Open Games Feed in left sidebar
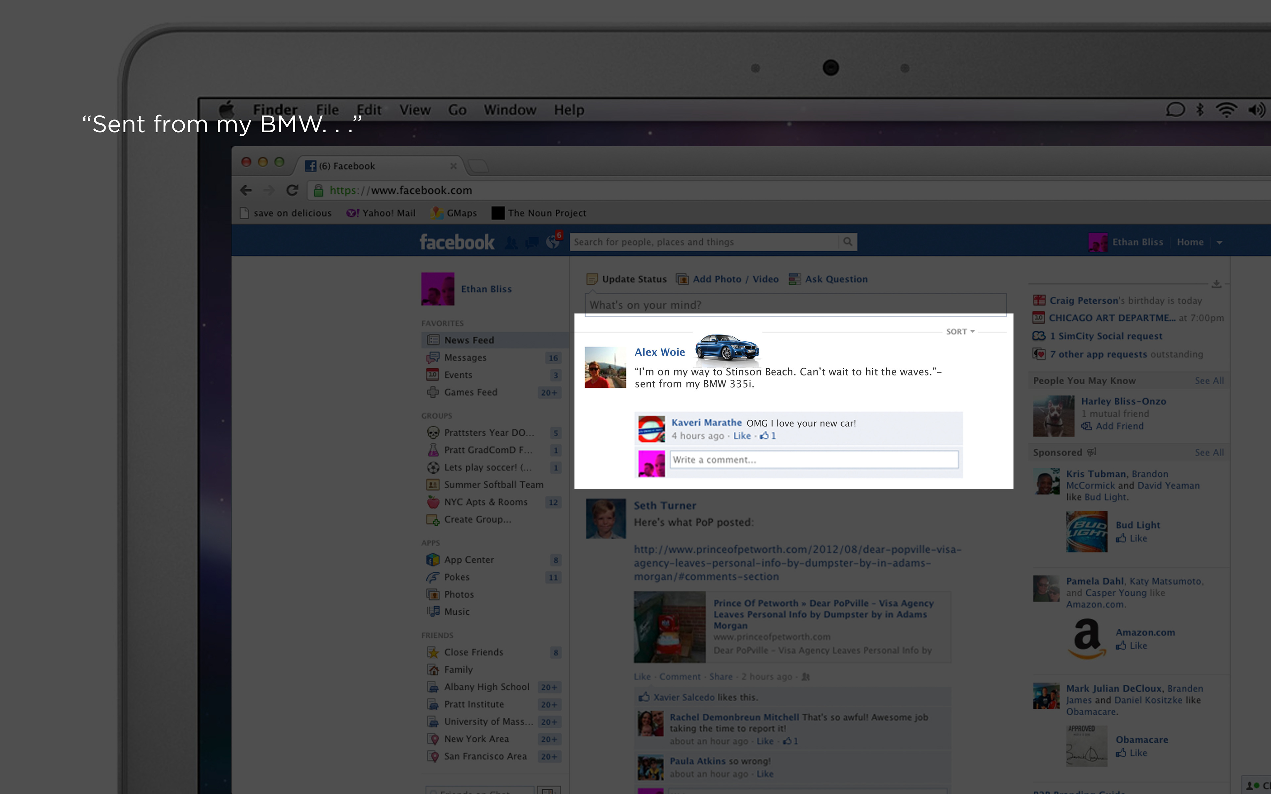The width and height of the screenshot is (1271, 794). coord(494,392)
